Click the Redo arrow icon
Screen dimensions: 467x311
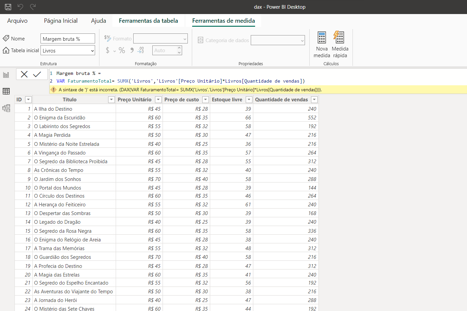coord(33,7)
